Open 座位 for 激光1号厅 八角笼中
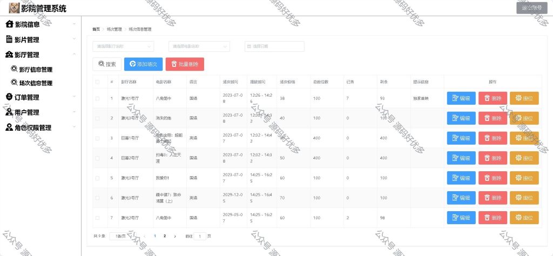 click(524, 98)
